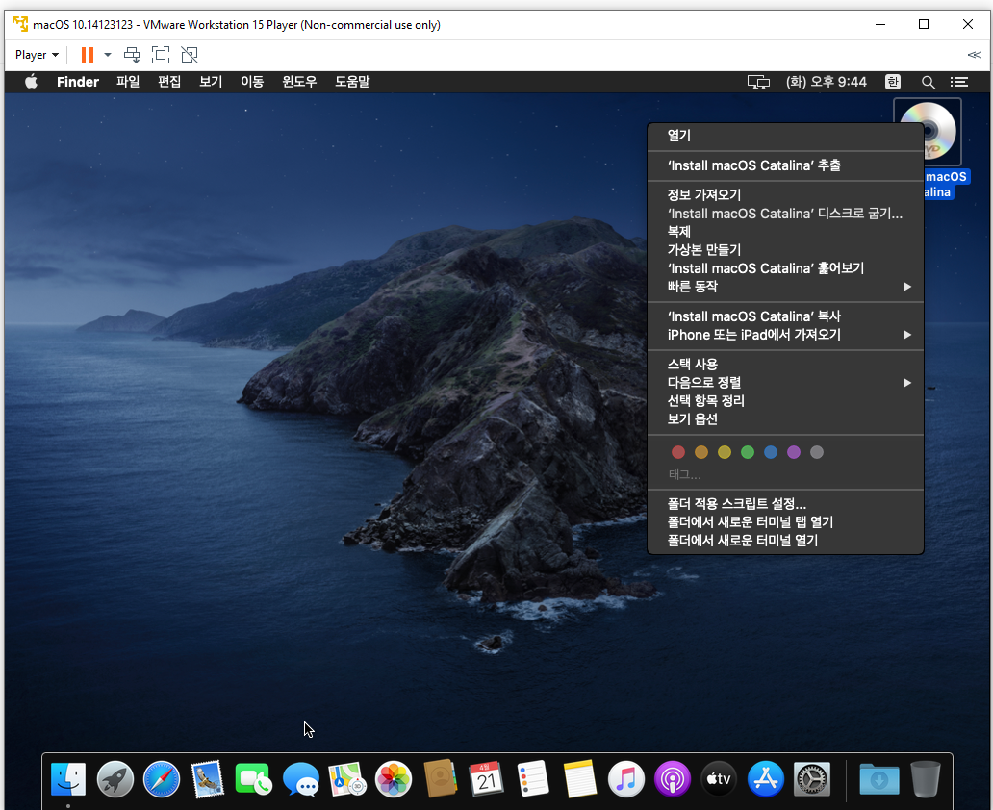
Task: Apply the purple tag color
Action: coord(794,452)
